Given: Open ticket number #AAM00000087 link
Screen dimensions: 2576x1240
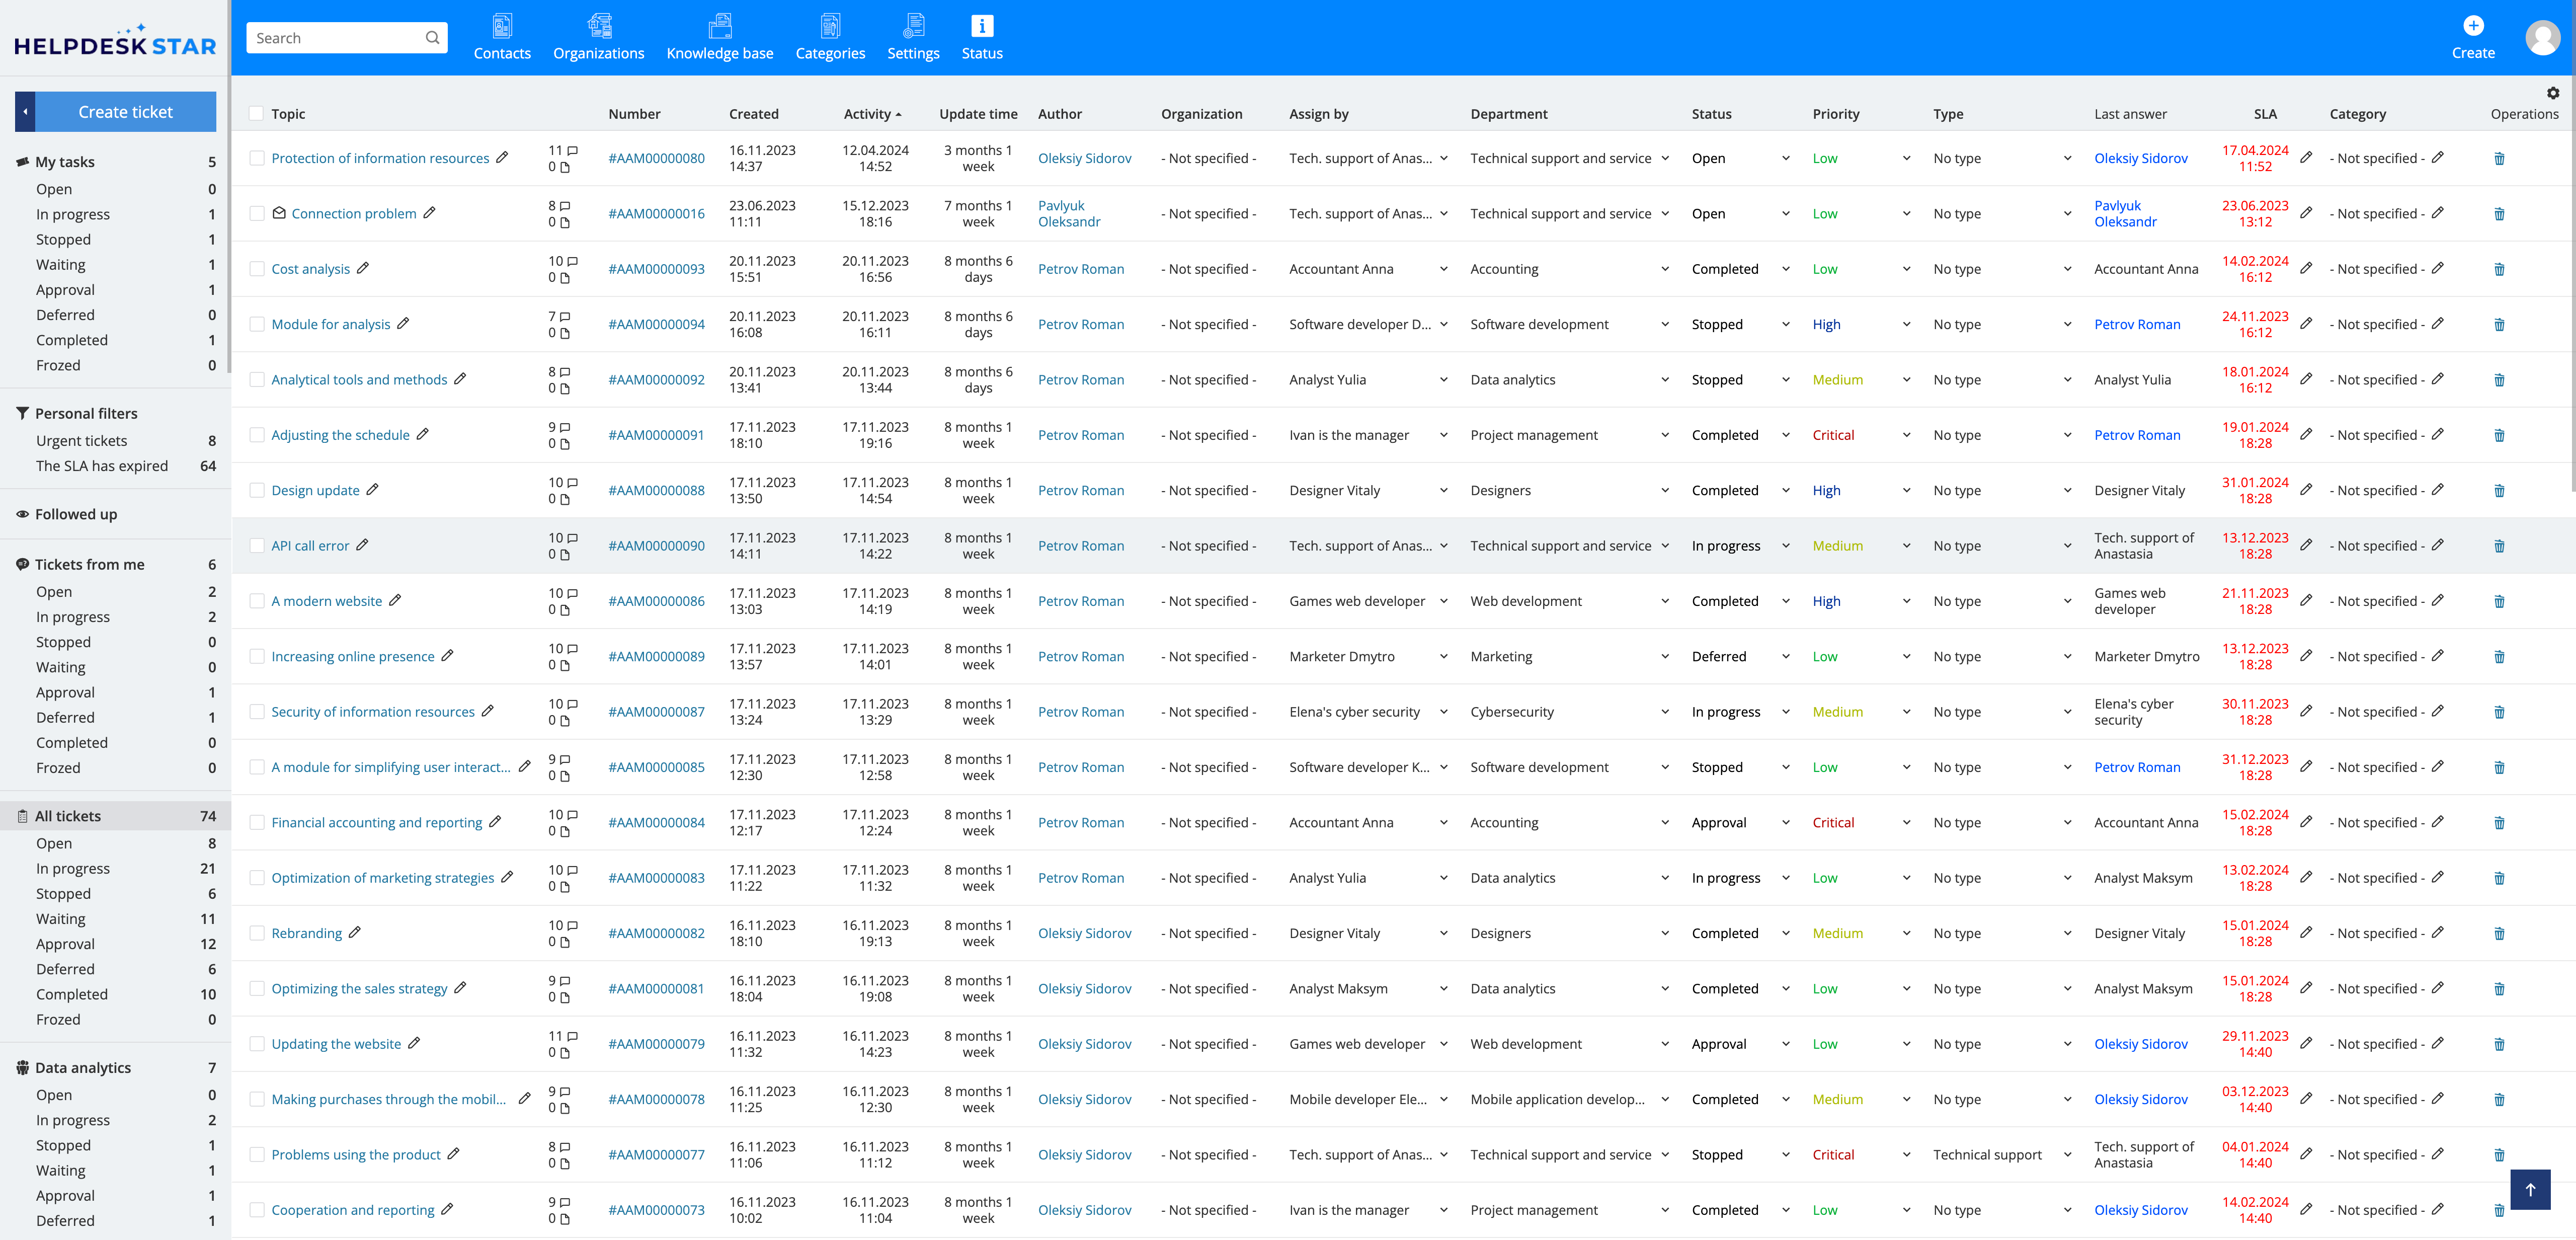Looking at the screenshot, I should click(656, 712).
